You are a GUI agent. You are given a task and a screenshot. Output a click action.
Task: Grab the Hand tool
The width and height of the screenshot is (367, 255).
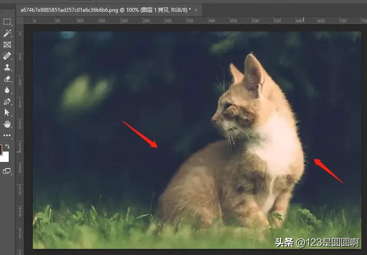[7, 124]
